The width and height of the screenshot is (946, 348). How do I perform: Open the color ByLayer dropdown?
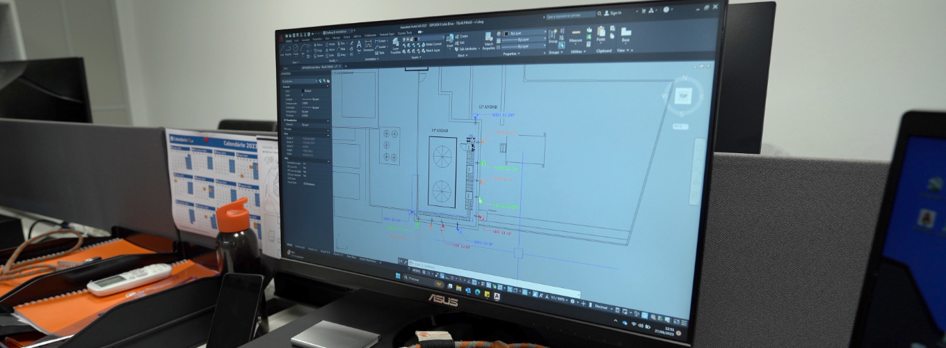[524, 33]
